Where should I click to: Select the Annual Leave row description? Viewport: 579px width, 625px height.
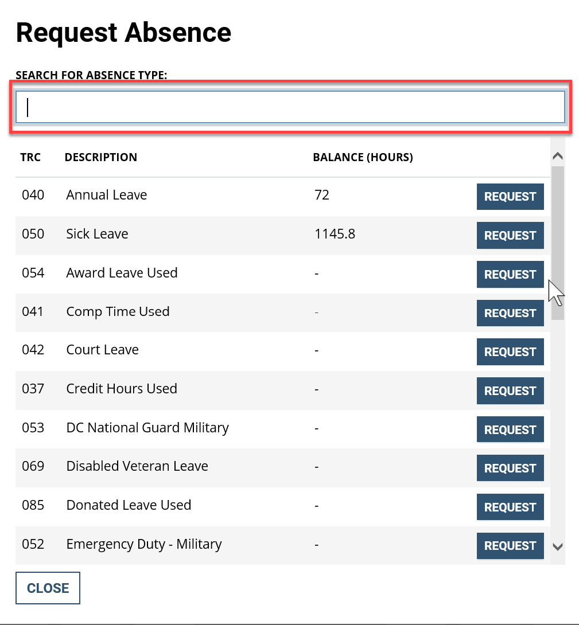106,195
